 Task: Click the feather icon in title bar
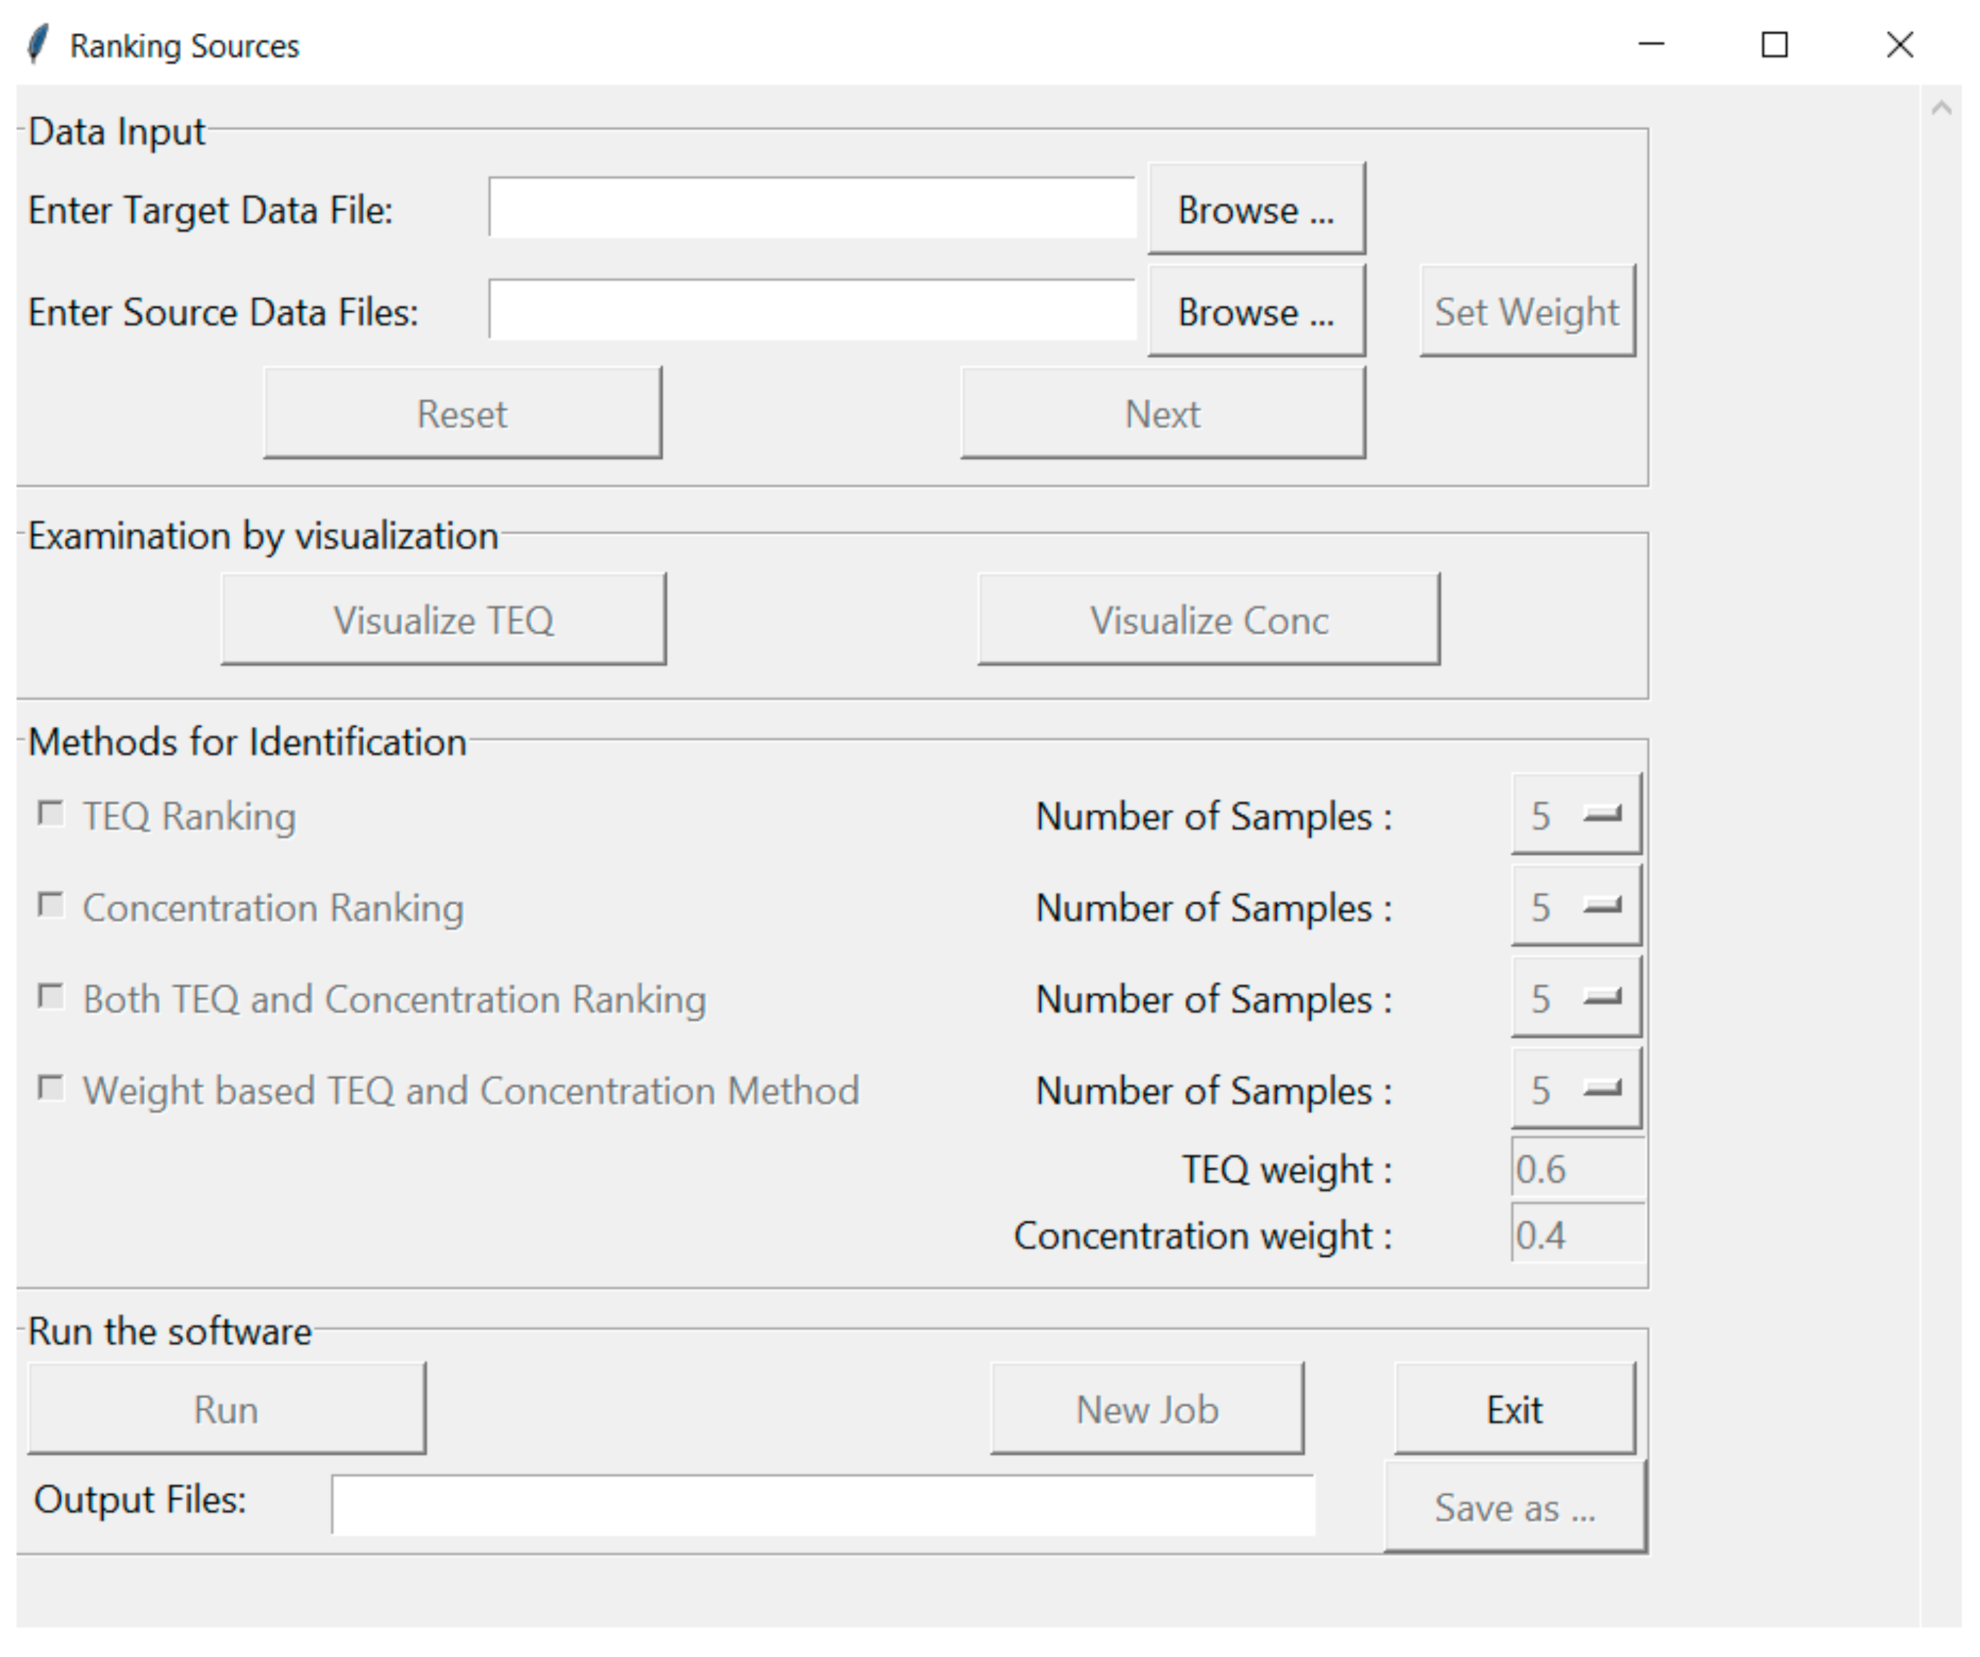point(37,44)
